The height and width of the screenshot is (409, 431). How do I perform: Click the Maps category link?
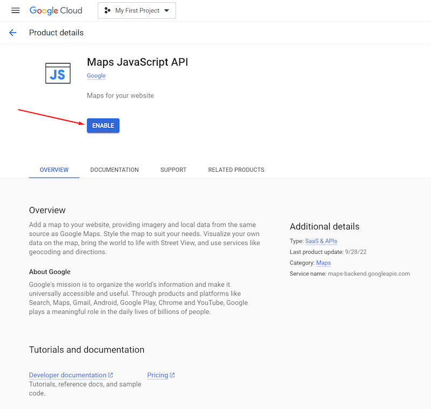(x=323, y=263)
